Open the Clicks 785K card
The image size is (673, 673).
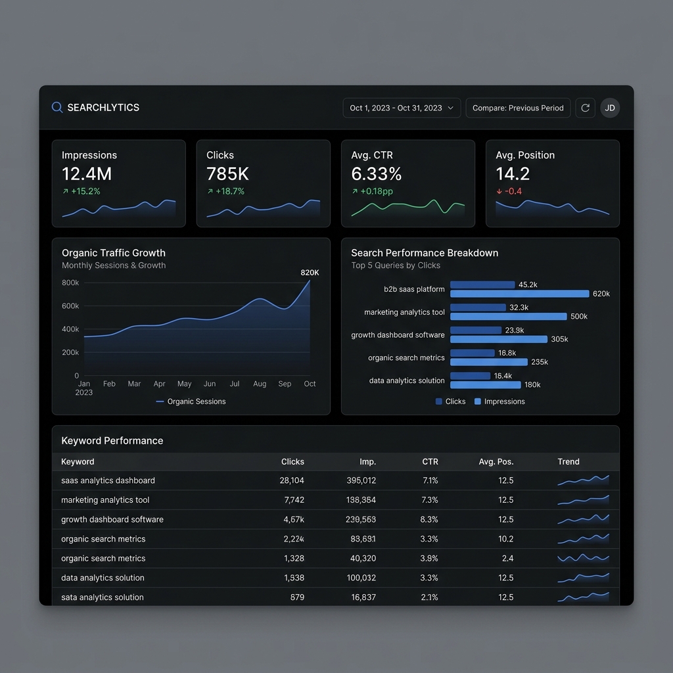tap(263, 183)
